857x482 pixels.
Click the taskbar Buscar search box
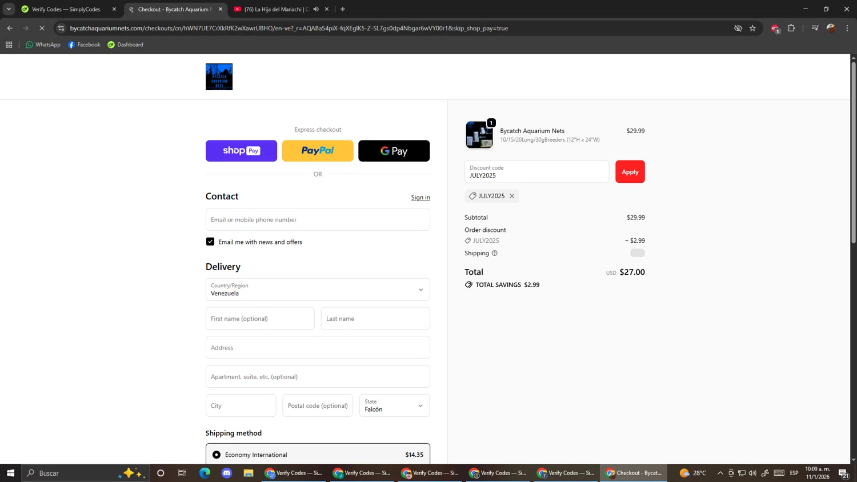86,473
